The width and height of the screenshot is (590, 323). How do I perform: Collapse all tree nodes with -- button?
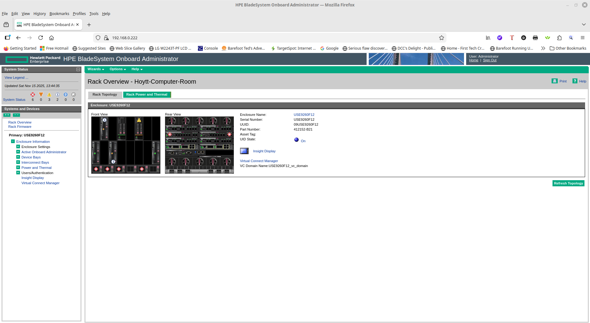[16, 115]
